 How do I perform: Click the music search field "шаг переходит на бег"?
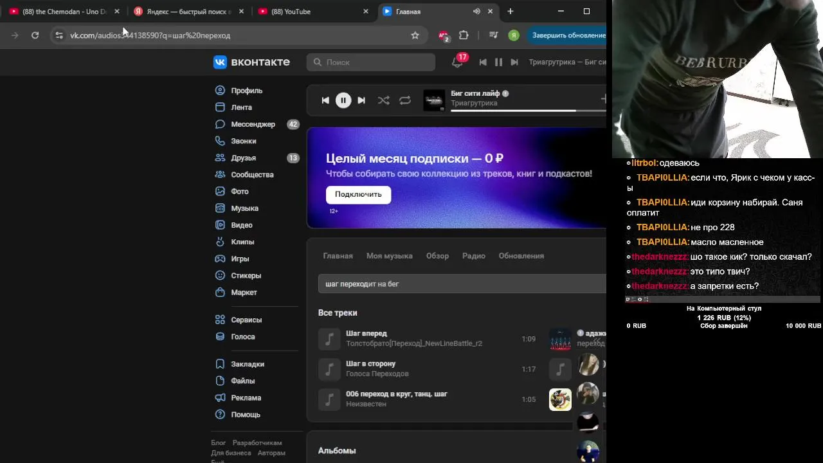click(462, 284)
